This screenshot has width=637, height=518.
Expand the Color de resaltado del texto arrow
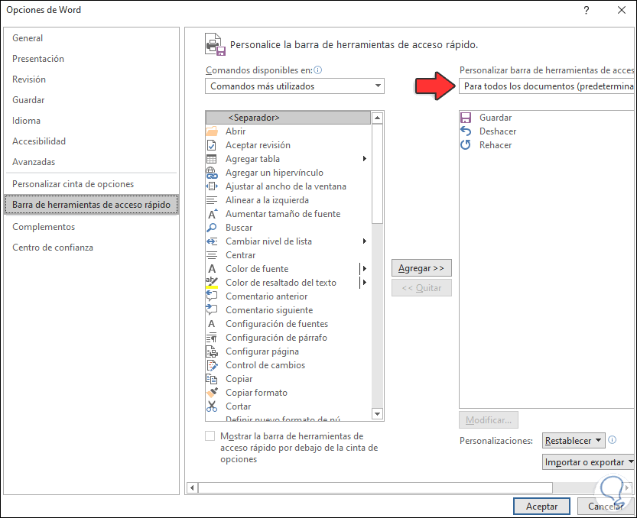coord(365,283)
